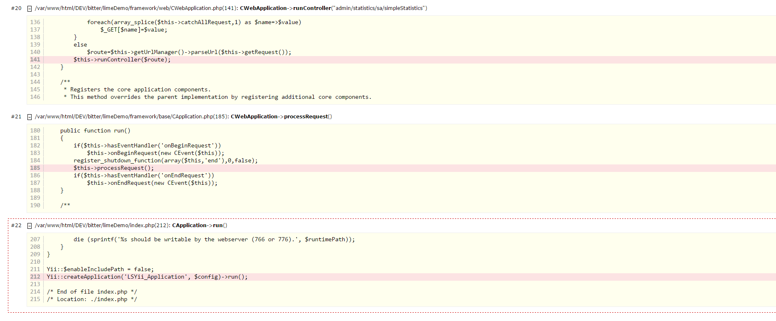
Task: Click the die sprintf line 207
Action: tap(214, 240)
